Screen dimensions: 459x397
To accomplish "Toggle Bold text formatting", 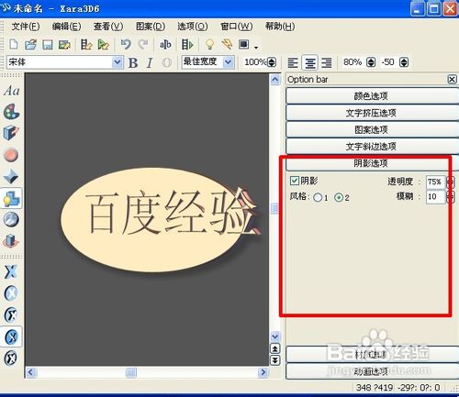I will coord(133,62).
